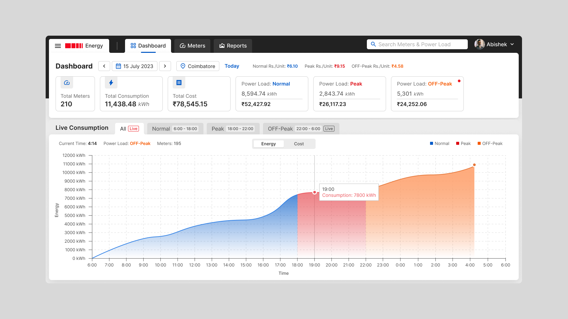Select the All Live consumption view

pos(129,128)
